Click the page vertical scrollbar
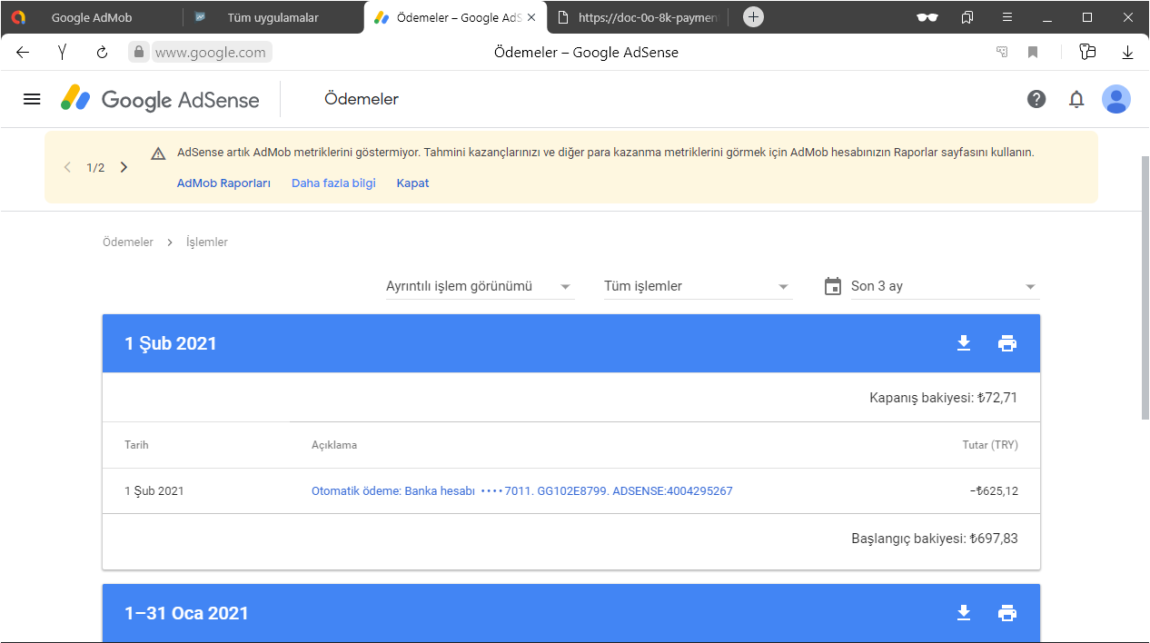Screen dimensions: 1150x643 click(1145, 286)
